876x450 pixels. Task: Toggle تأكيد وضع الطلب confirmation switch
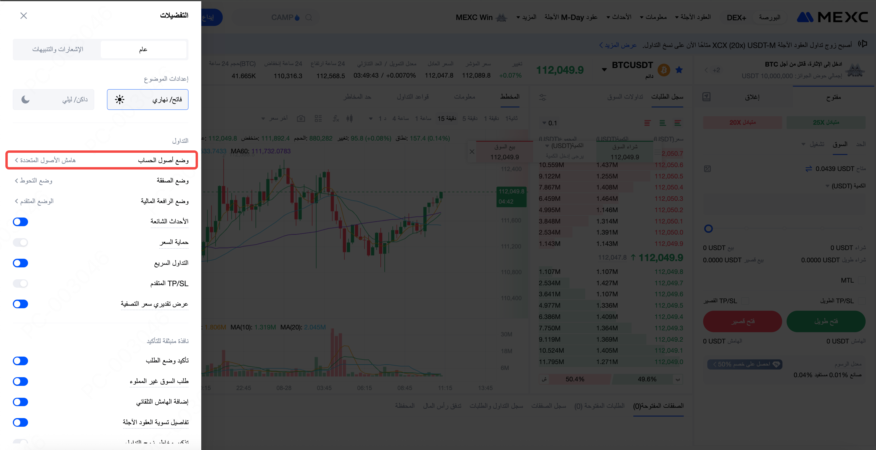click(x=20, y=361)
